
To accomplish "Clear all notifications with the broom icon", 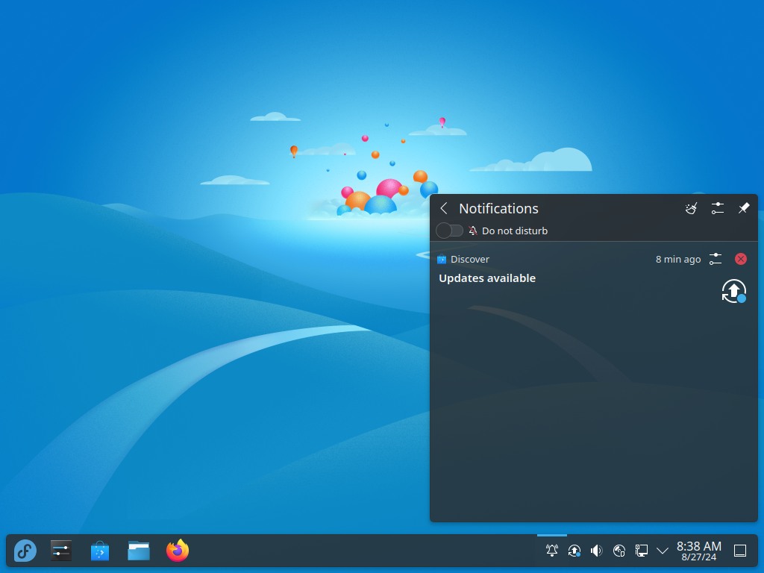I will coord(691,209).
